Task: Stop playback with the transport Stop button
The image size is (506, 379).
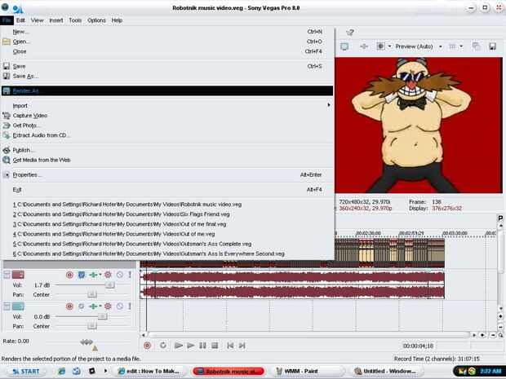Action: (215, 346)
